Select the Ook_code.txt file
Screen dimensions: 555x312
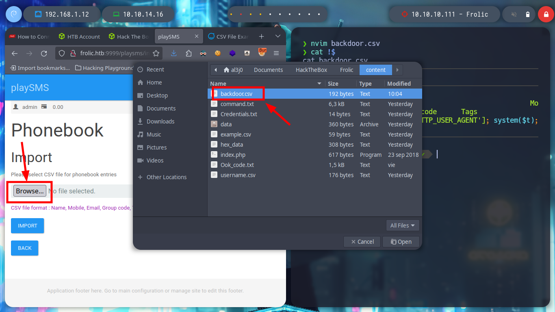point(315,165)
